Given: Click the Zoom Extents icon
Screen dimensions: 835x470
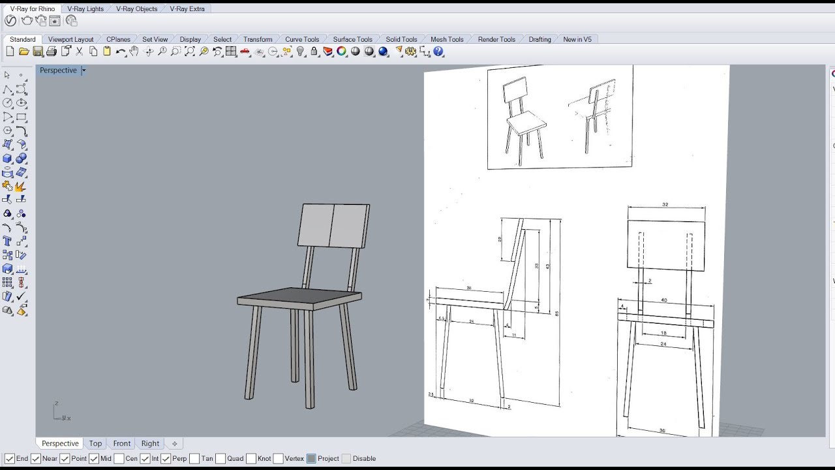Looking at the screenshot, I should tap(190, 51).
